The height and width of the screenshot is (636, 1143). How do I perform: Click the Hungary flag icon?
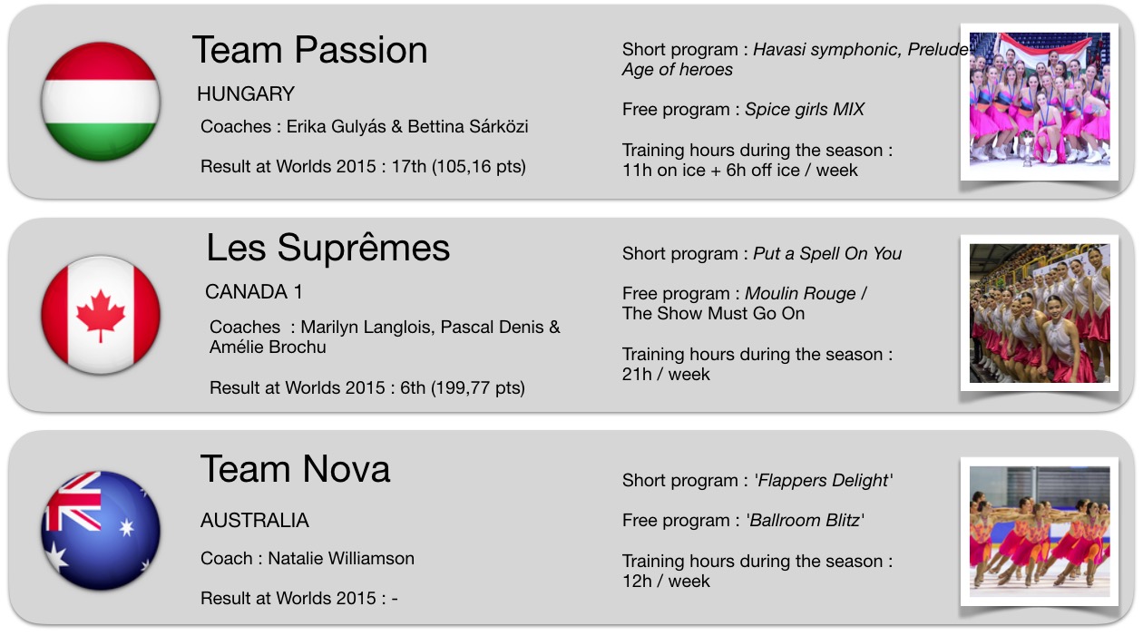click(101, 102)
